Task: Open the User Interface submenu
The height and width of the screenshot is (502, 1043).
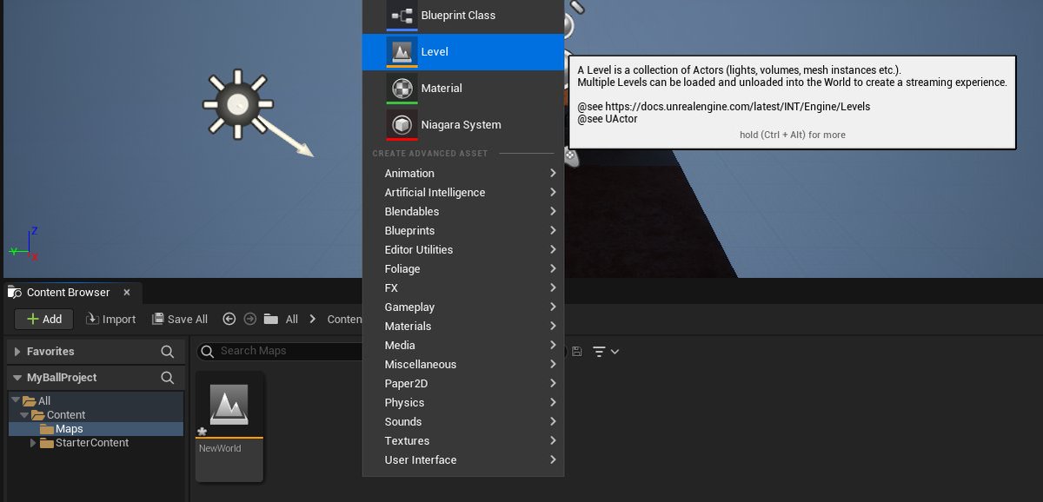Action: click(x=463, y=460)
